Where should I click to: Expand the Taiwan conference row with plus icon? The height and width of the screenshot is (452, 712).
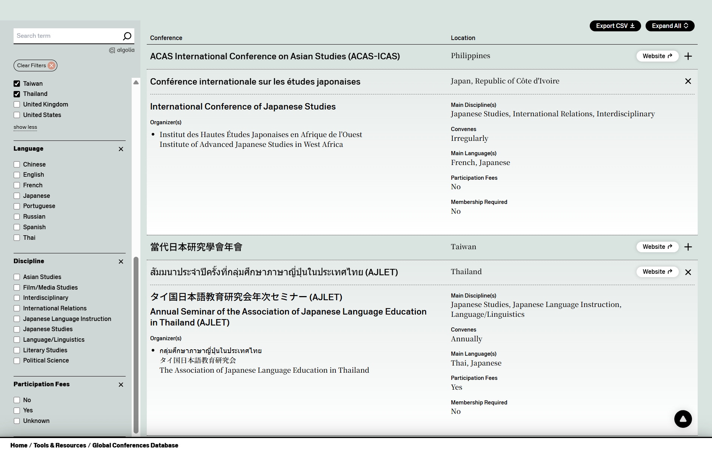688,247
